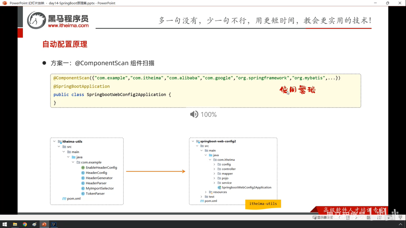The height and width of the screenshot is (228, 406).
Task: Click the volume speaker overlay icon
Action: click(x=194, y=114)
